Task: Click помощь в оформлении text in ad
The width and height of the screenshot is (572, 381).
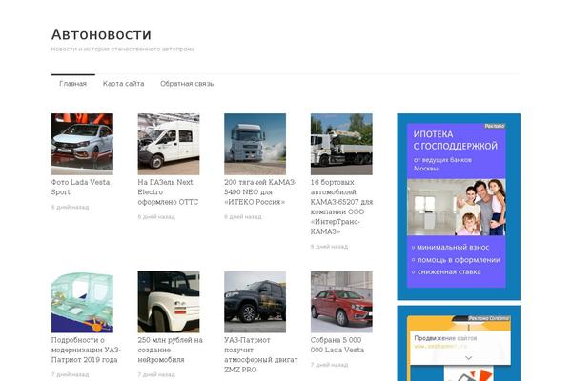Action: (x=459, y=260)
